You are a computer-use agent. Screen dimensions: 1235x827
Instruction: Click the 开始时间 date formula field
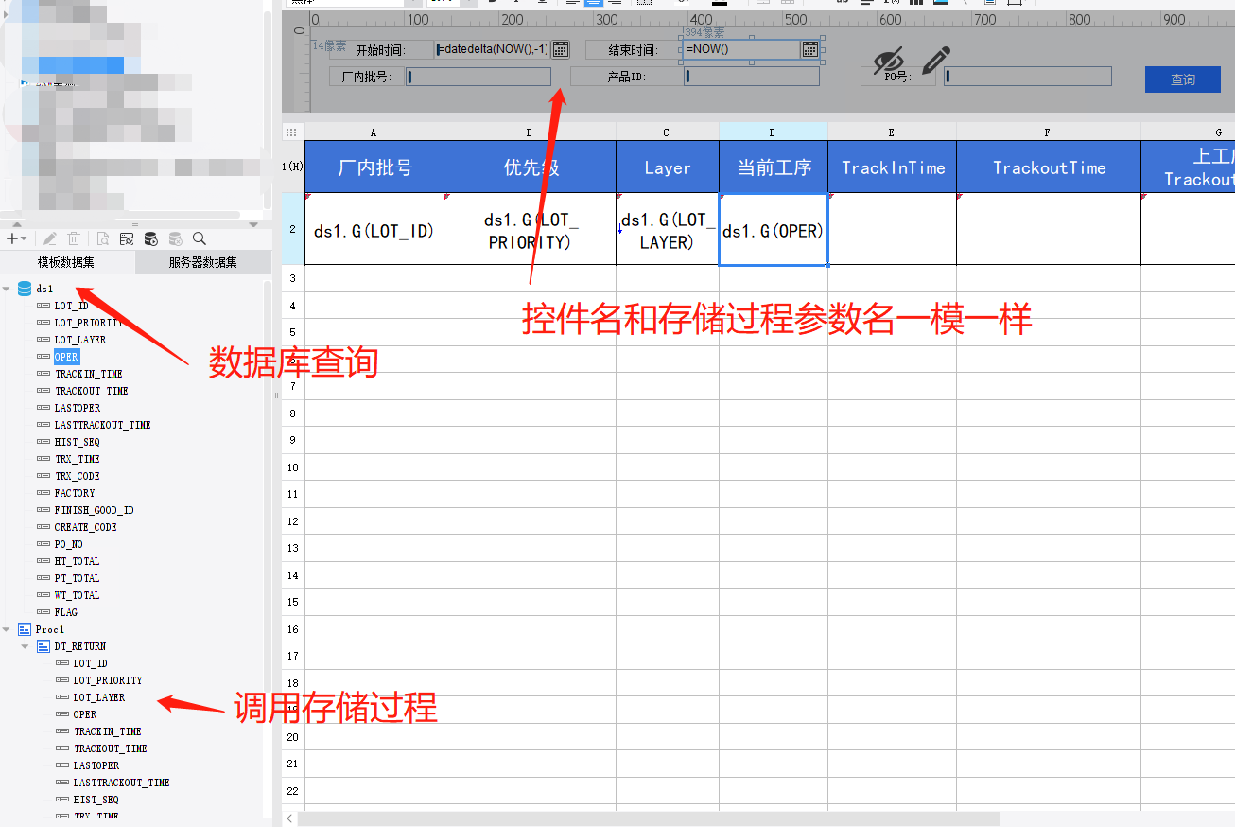click(x=493, y=49)
